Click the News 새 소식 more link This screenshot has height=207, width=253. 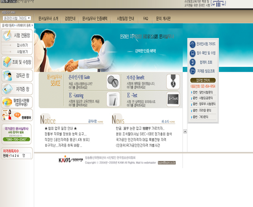(x=168, y=121)
